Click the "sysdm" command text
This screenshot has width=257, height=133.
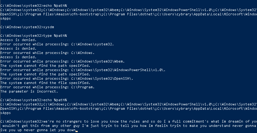49,27
